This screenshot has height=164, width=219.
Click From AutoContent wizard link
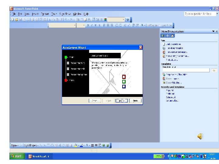(177, 52)
